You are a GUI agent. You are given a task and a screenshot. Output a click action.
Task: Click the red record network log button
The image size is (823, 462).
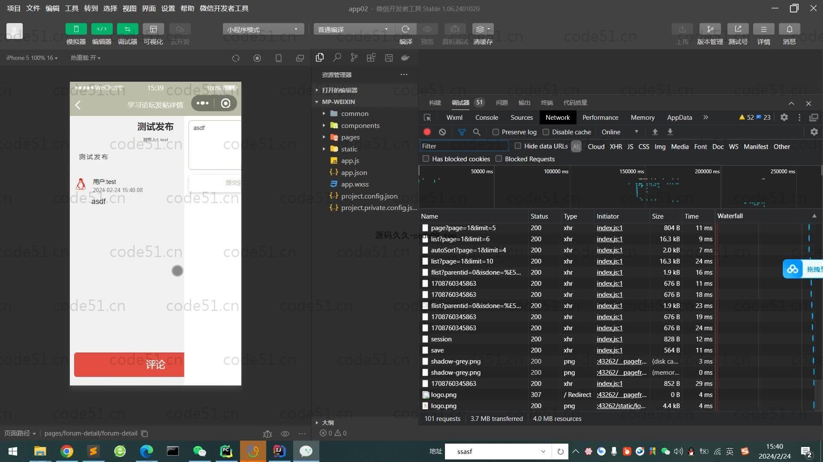click(427, 132)
